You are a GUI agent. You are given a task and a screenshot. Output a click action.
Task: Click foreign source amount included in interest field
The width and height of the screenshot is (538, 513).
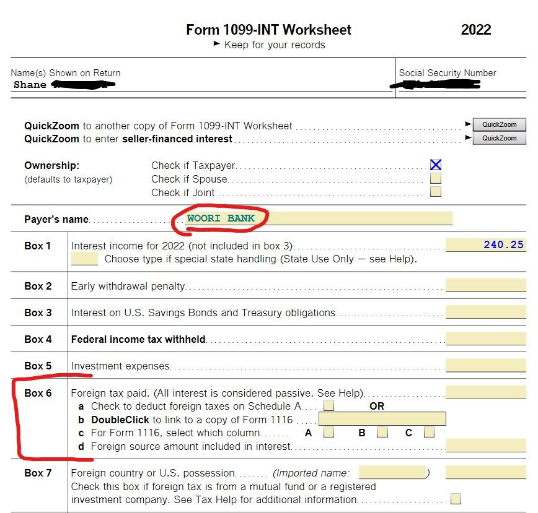tap(485, 446)
